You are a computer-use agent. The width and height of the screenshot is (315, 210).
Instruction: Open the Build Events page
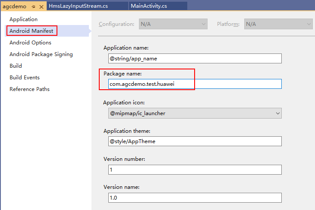click(x=25, y=78)
